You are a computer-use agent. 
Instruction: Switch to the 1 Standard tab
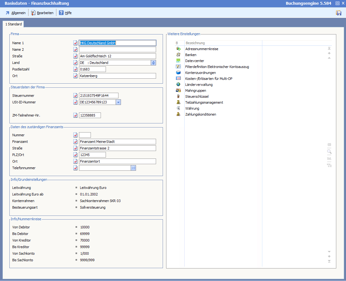pyautogui.click(x=13, y=24)
